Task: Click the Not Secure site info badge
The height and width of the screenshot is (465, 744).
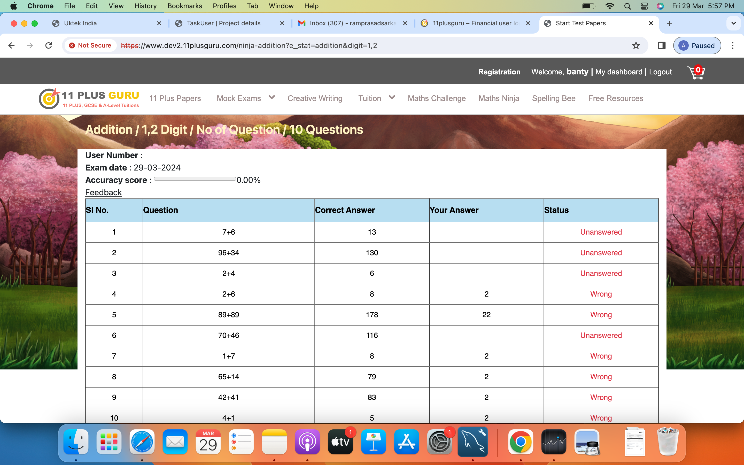Action: pyautogui.click(x=90, y=45)
